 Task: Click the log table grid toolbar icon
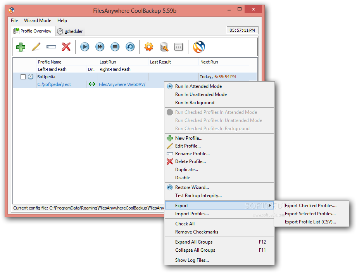tap(179, 47)
